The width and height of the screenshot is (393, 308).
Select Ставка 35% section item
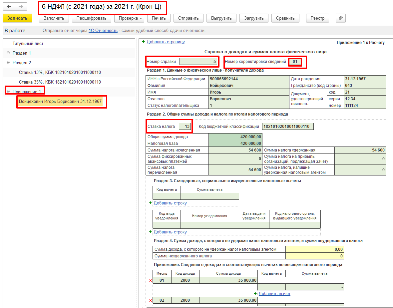[60, 82]
